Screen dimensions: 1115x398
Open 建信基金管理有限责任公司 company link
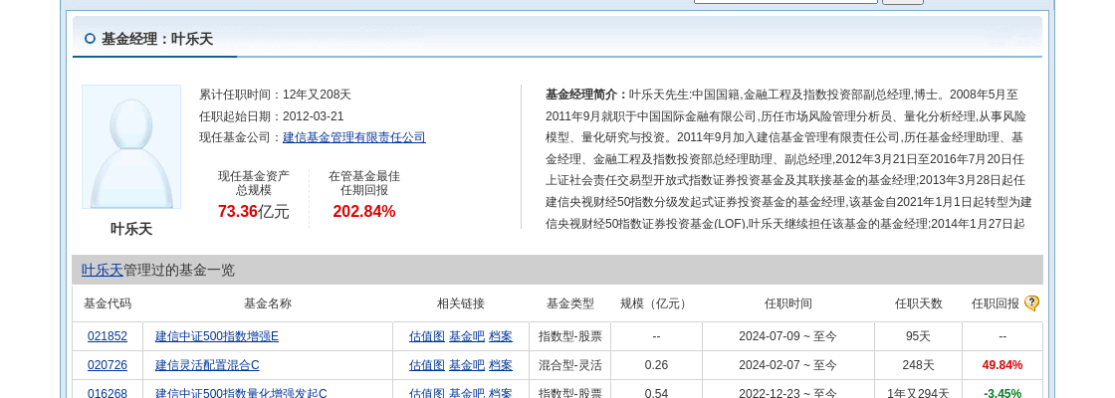(x=354, y=138)
